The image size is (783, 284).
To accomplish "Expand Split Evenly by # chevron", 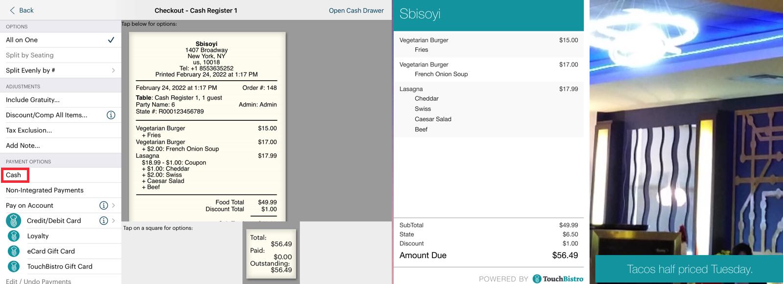I will pos(113,70).
